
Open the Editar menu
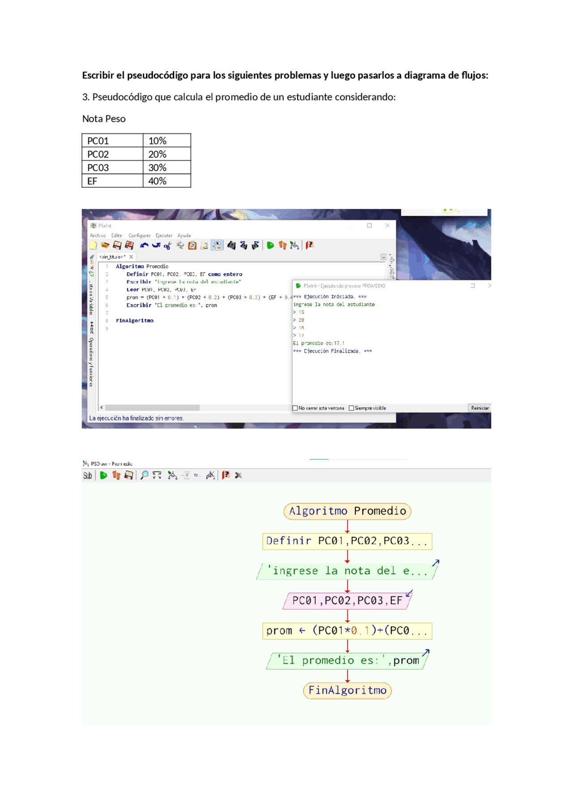(x=117, y=236)
